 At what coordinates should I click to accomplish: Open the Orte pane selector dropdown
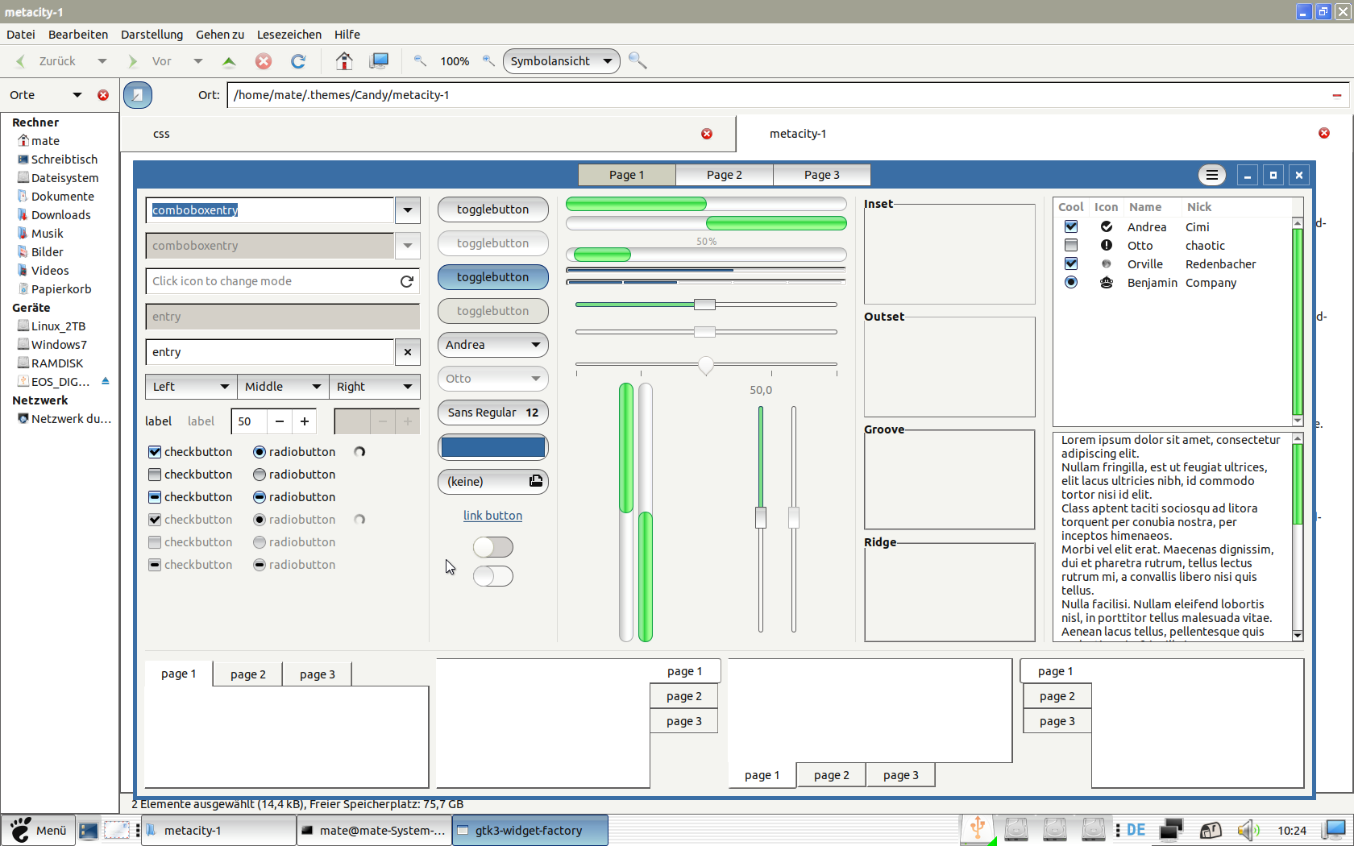tap(77, 95)
